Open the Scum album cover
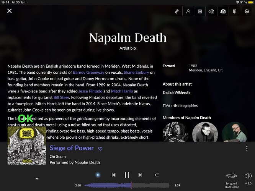Image resolution: width=255 pixels, height=191 pixels. tap(27, 146)
